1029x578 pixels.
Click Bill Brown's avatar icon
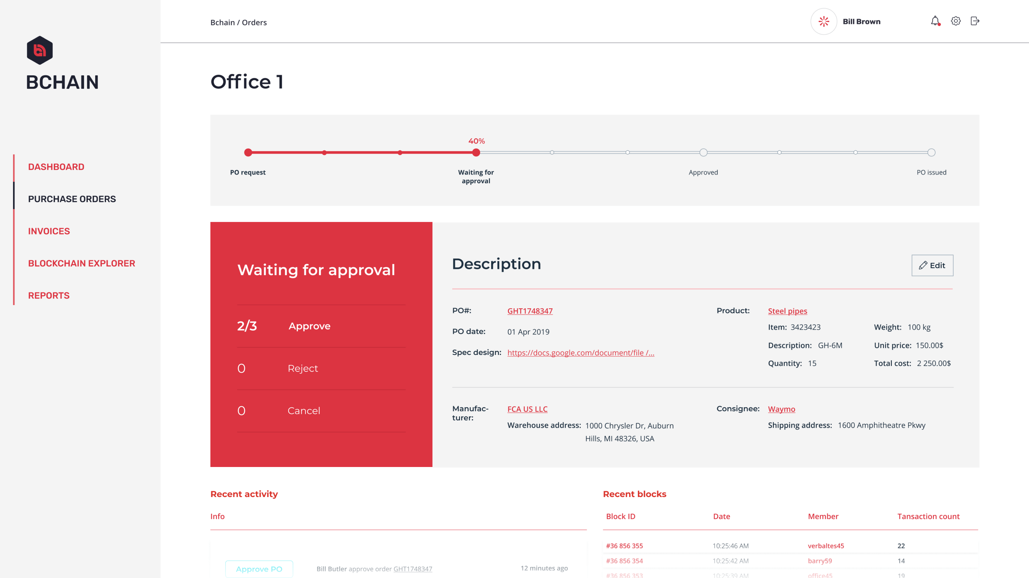pos(823,22)
